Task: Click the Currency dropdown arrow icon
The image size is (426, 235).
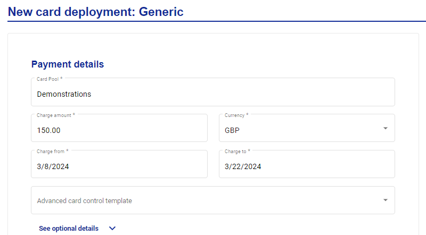Action: point(385,128)
